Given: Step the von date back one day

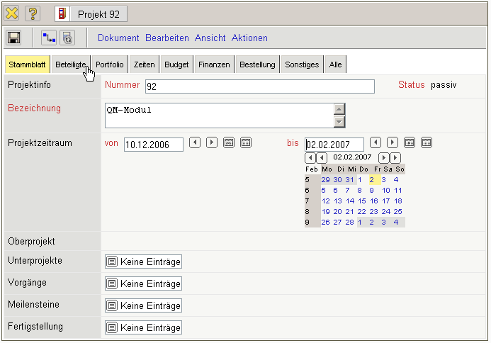Looking at the screenshot, I should (x=195, y=143).
